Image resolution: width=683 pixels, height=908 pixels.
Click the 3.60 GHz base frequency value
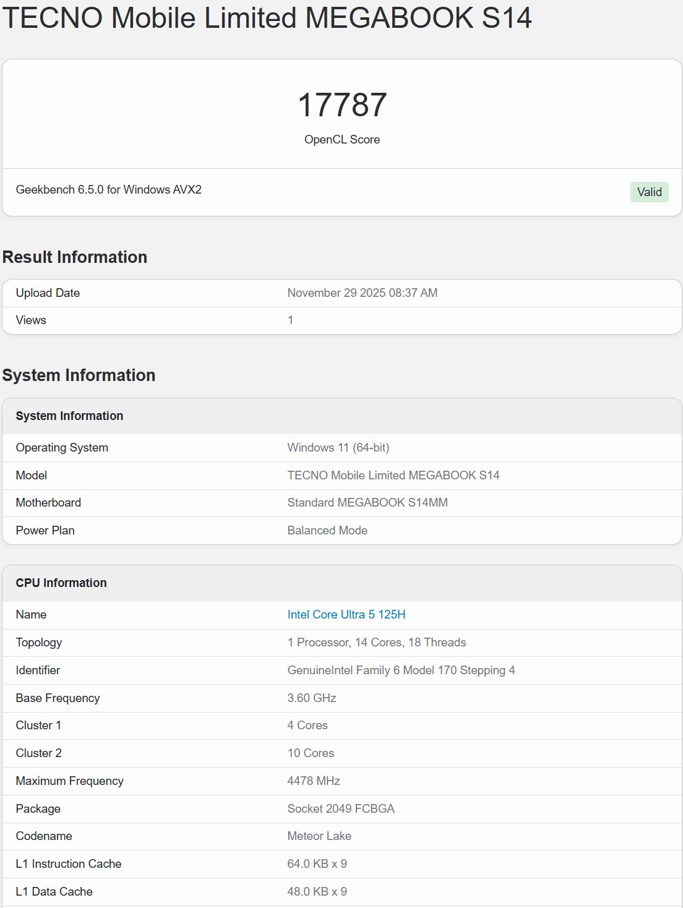pos(311,698)
